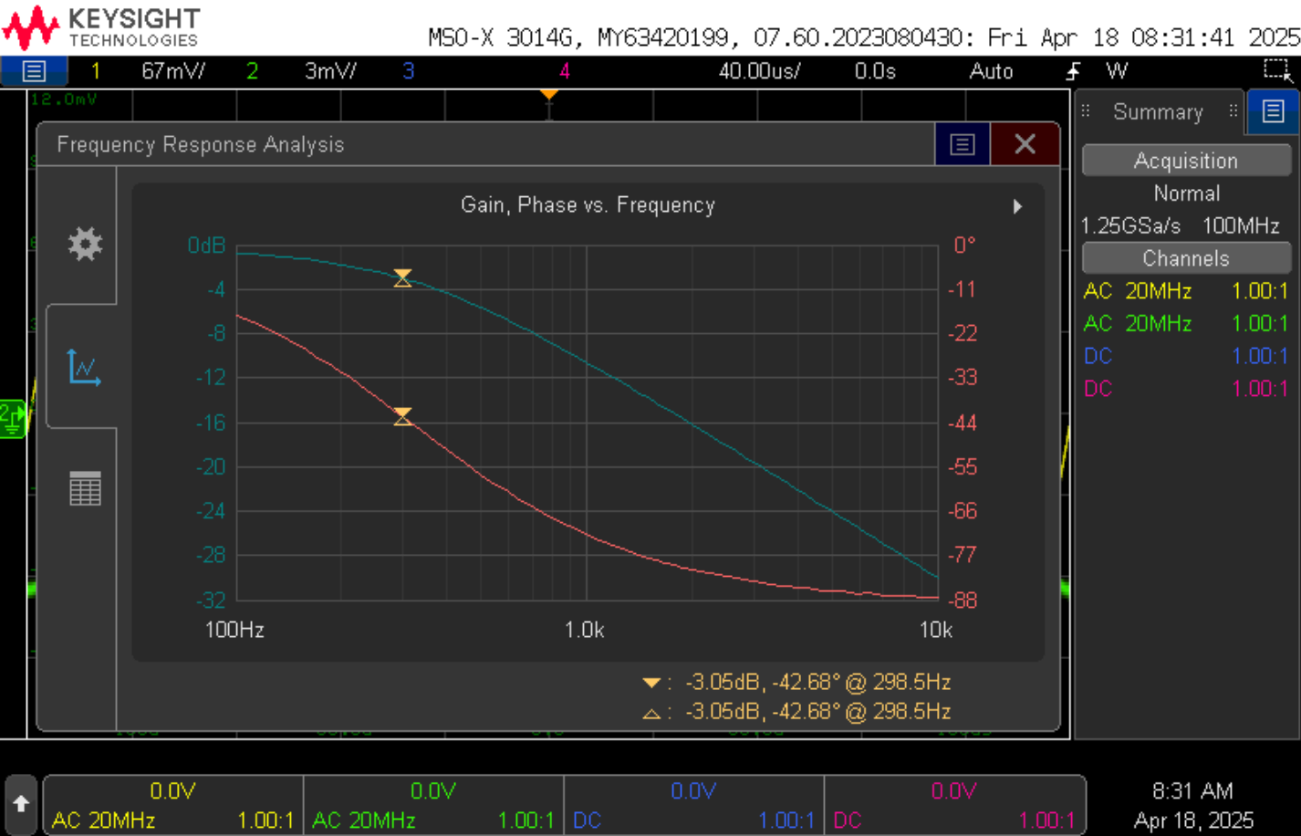Toggle channel 3 indicator
The height and width of the screenshot is (836, 1301).
[409, 71]
